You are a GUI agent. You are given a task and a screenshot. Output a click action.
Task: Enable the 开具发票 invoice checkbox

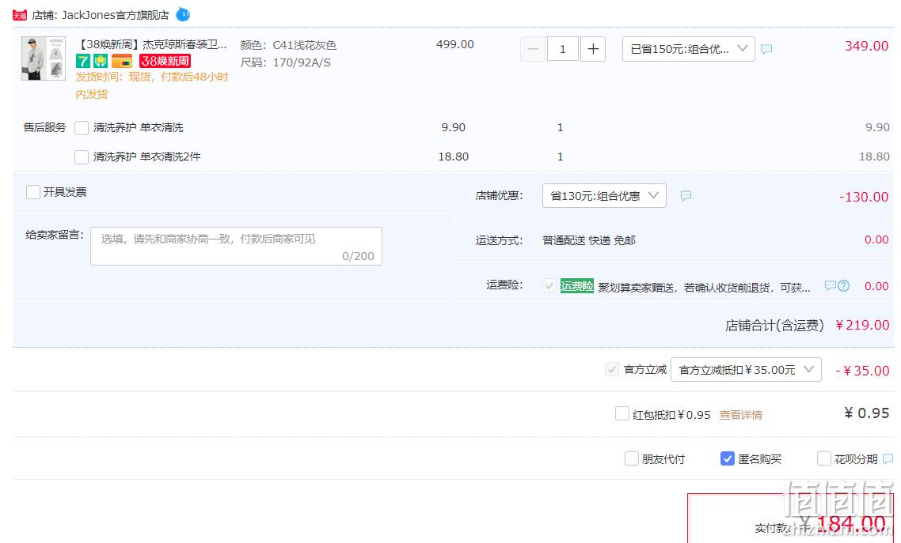click(33, 192)
